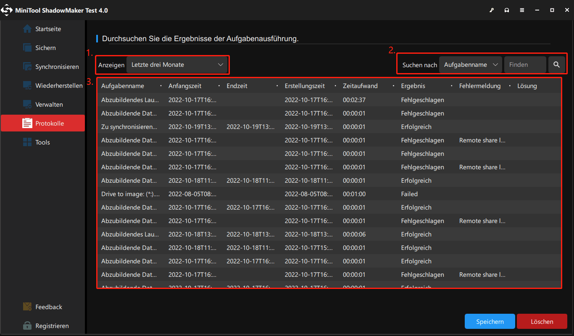The image size is (574, 336).
Task: Open the Synchronisieren section
Action: (x=42, y=67)
